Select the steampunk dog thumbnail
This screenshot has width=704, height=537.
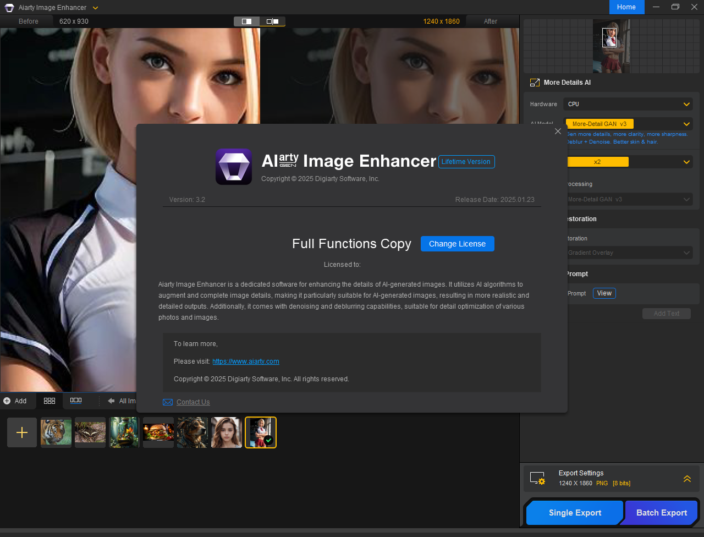point(193,432)
